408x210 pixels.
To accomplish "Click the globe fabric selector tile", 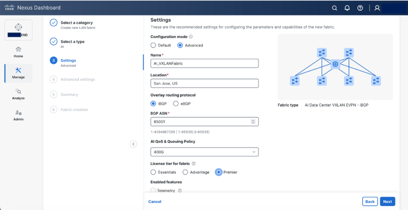I will point(19,30).
